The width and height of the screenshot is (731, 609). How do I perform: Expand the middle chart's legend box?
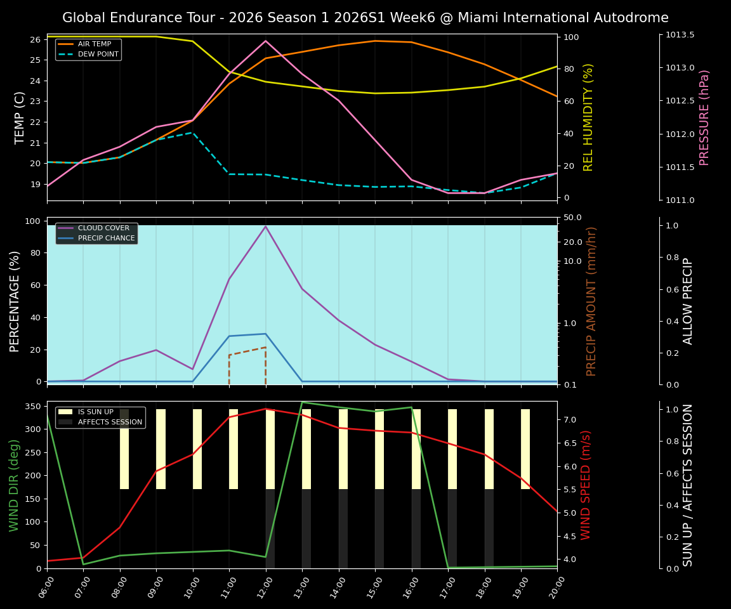[x=96, y=232]
